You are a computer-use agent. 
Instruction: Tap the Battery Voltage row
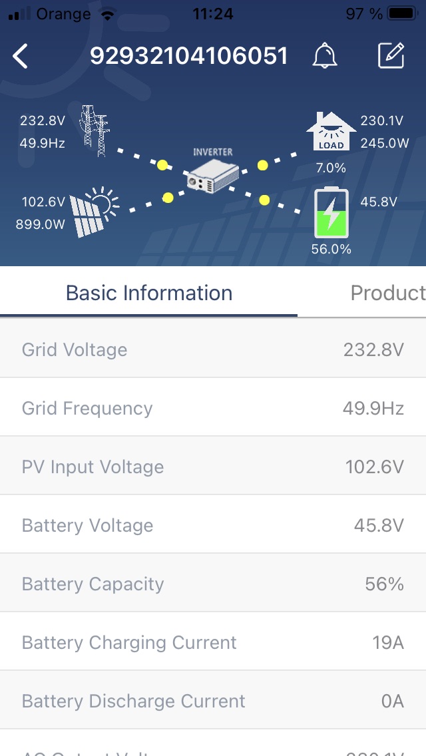pyautogui.click(x=213, y=525)
